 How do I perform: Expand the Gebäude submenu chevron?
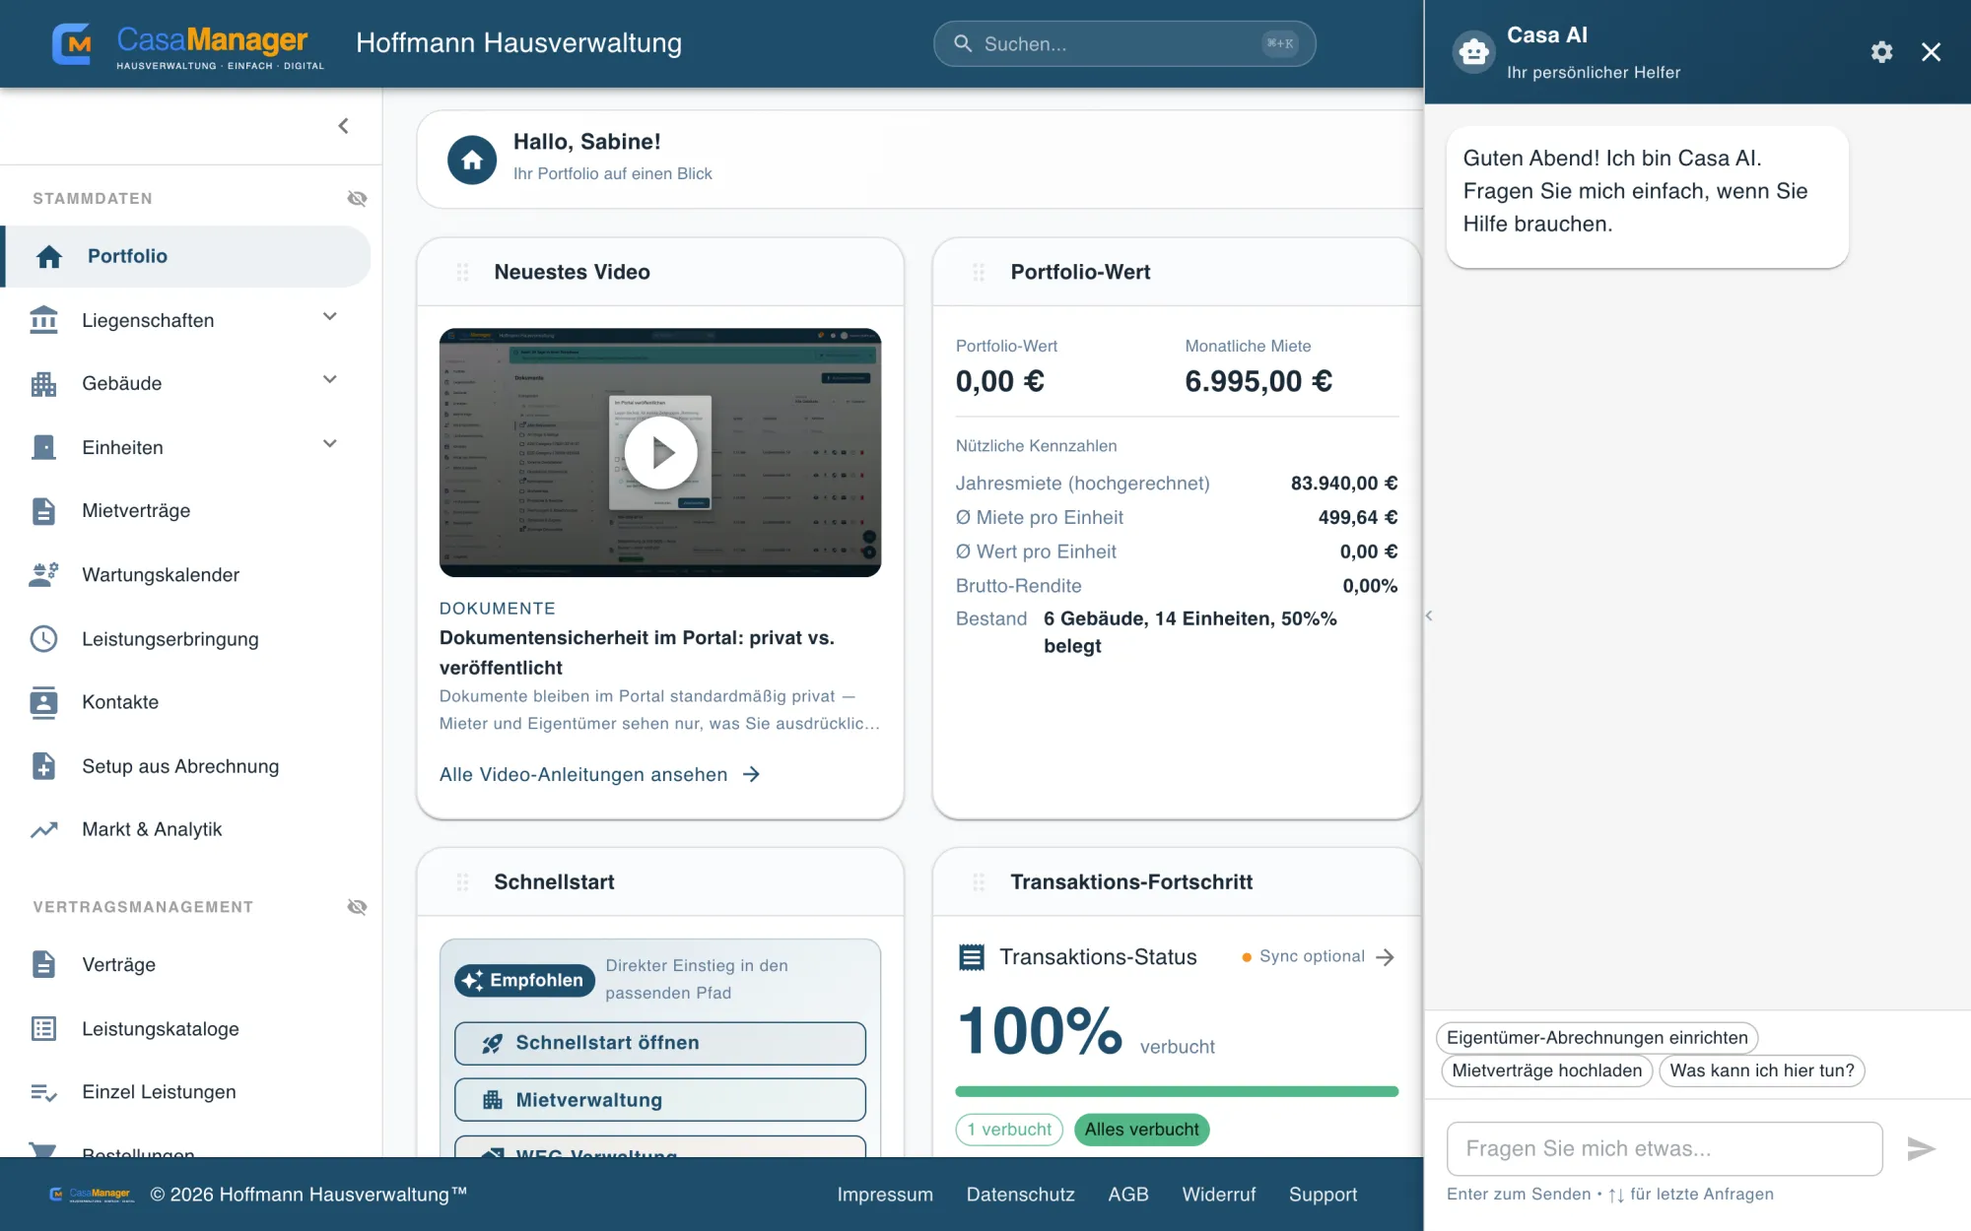(330, 380)
